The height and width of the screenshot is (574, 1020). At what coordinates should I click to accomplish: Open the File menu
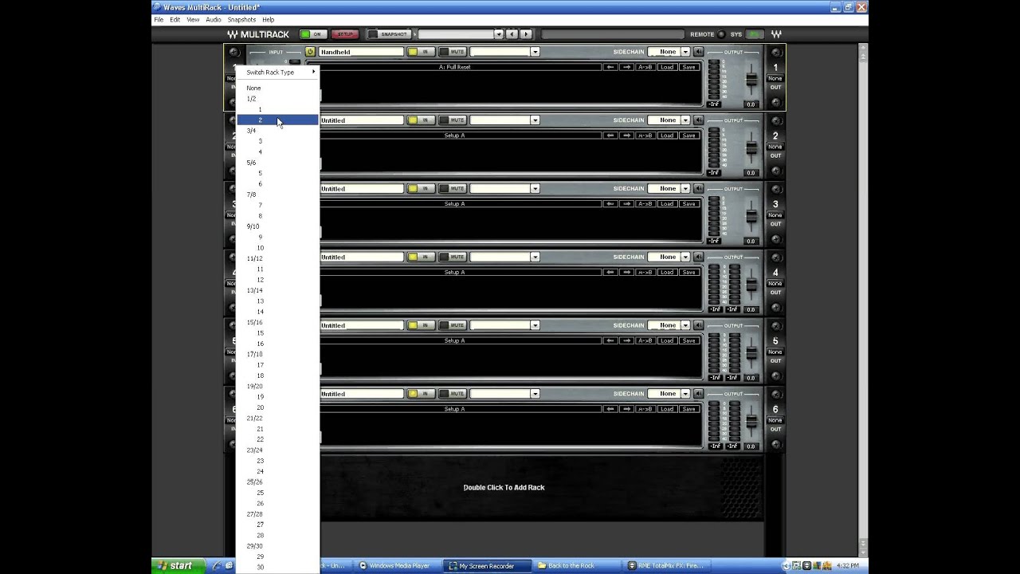pos(159,19)
